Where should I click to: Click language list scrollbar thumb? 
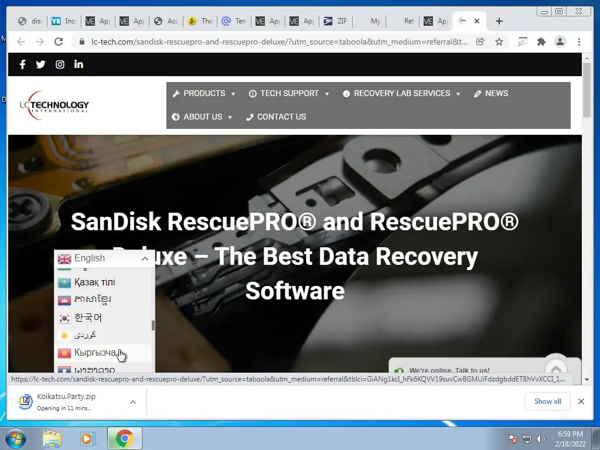pyautogui.click(x=153, y=326)
